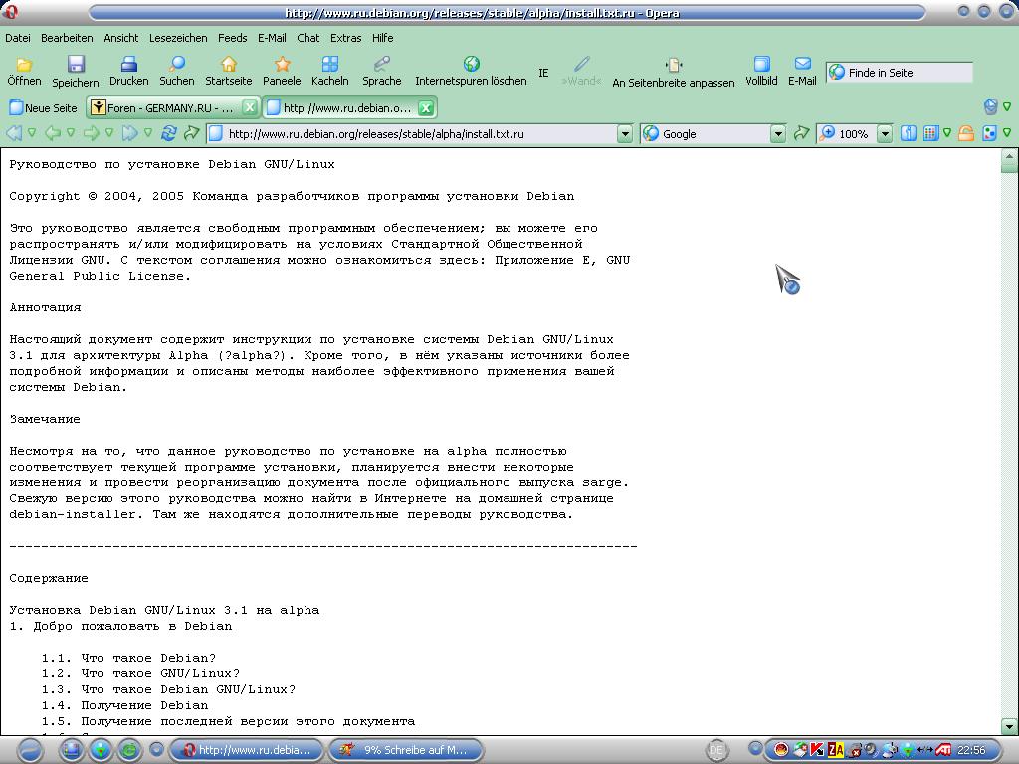Print the page via Drucken

tap(128, 72)
